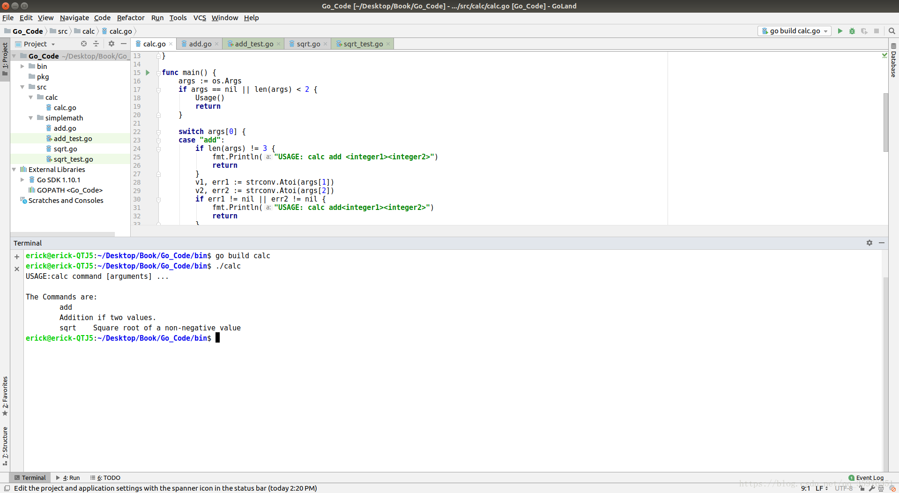Switch to the add_test.go tab
Image resolution: width=899 pixels, height=493 pixels.
click(254, 44)
